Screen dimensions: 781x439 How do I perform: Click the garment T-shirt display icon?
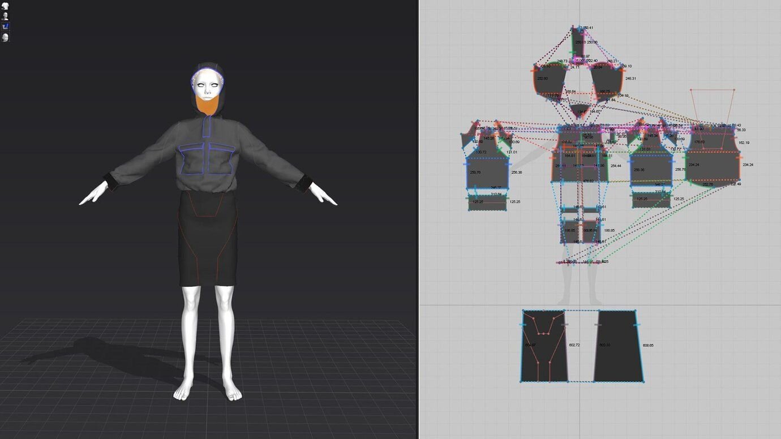[5, 6]
